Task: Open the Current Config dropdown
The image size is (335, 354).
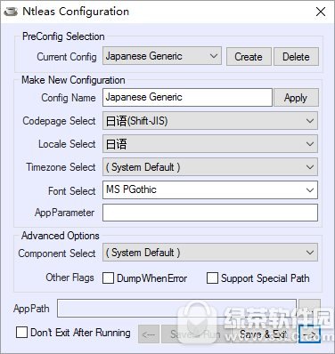Action: tap(162, 56)
